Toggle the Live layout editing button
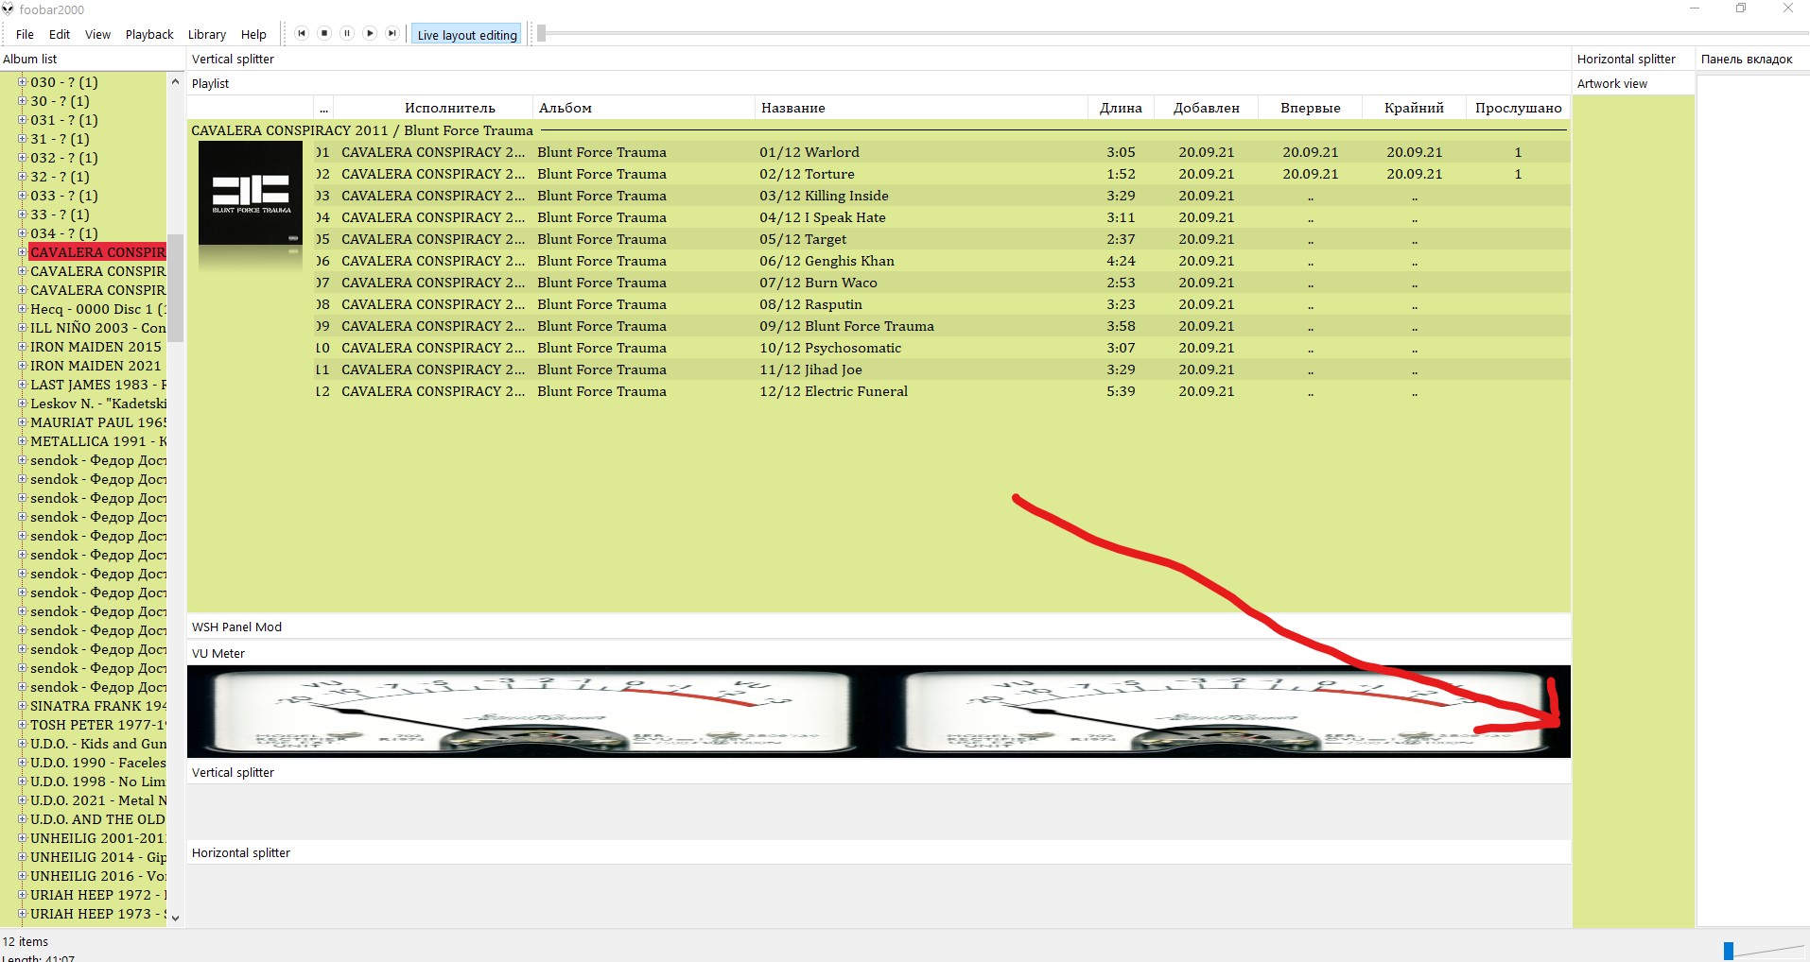 [x=467, y=35]
